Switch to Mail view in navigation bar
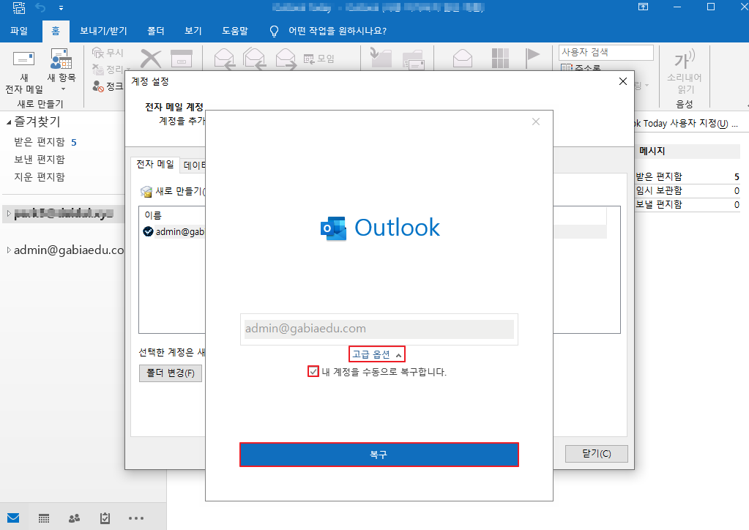 tap(13, 518)
